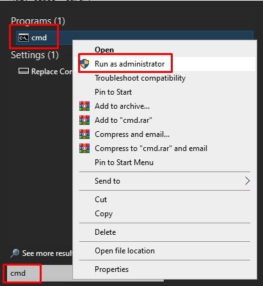Click the keyboard icon beside Replace Command
This screenshot has height=286, width=263.
(24, 71)
